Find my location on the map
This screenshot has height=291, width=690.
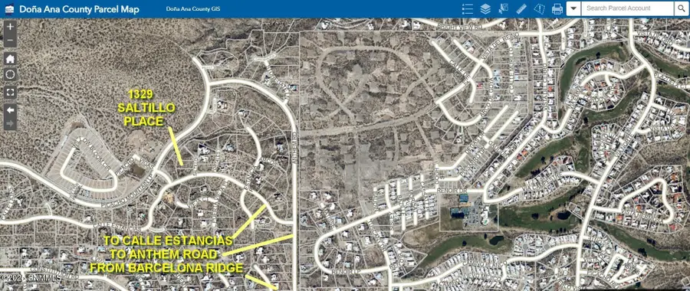pyautogui.click(x=10, y=75)
